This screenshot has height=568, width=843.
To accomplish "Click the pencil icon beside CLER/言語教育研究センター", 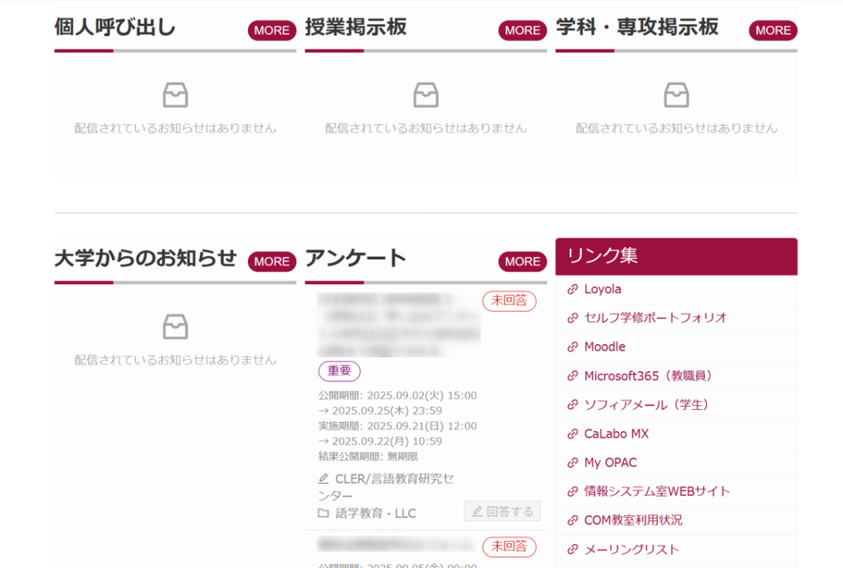I will click(324, 479).
